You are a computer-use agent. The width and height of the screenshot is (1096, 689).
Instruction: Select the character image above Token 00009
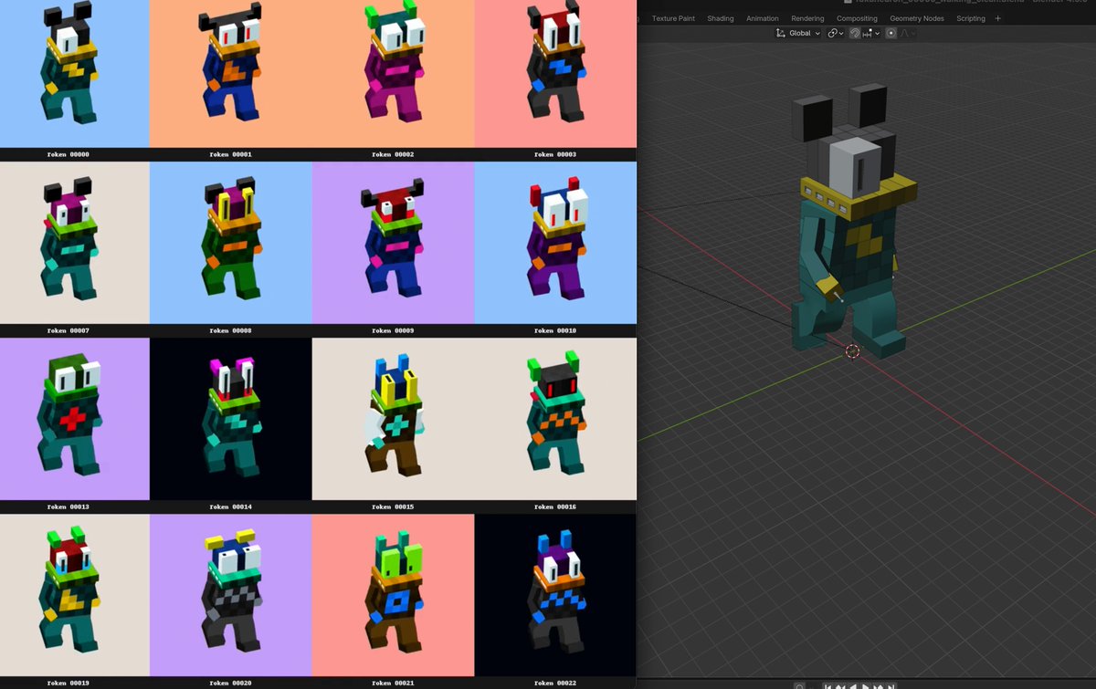click(393, 243)
